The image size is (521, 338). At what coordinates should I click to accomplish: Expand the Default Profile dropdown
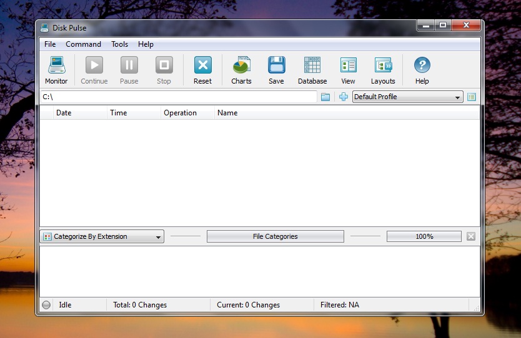click(408, 97)
